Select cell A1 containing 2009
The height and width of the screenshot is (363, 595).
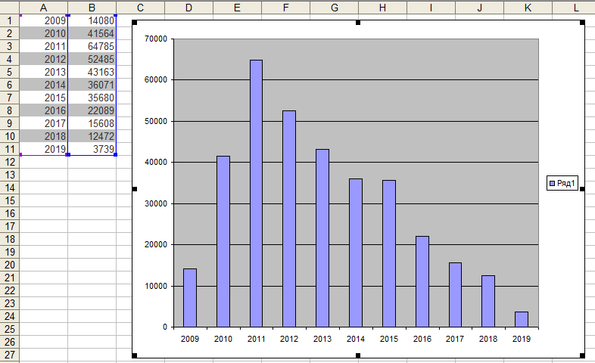(x=43, y=20)
